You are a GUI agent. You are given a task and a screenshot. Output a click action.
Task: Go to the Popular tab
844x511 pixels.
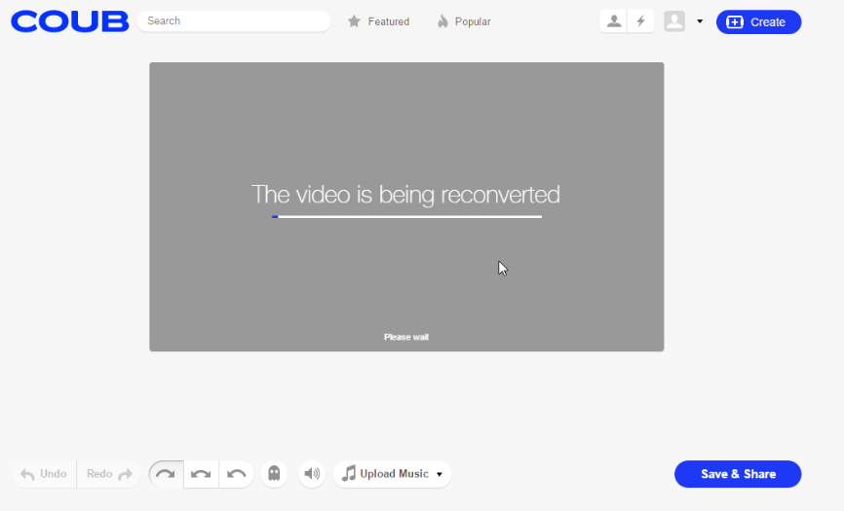point(464,21)
